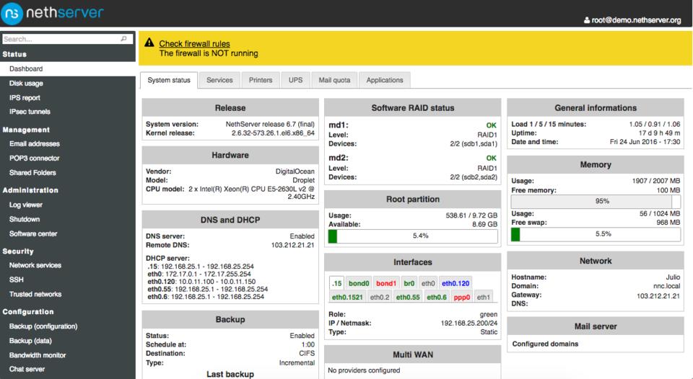Navigate to Trusted networks

click(35, 294)
